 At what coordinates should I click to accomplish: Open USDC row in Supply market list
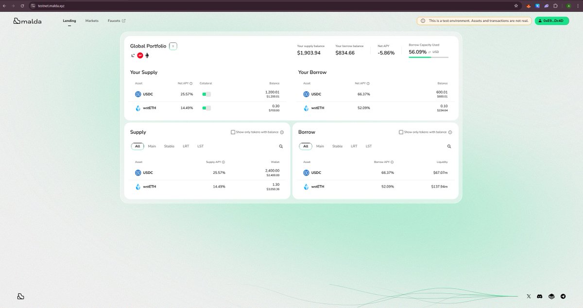pyautogui.click(x=207, y=173)
